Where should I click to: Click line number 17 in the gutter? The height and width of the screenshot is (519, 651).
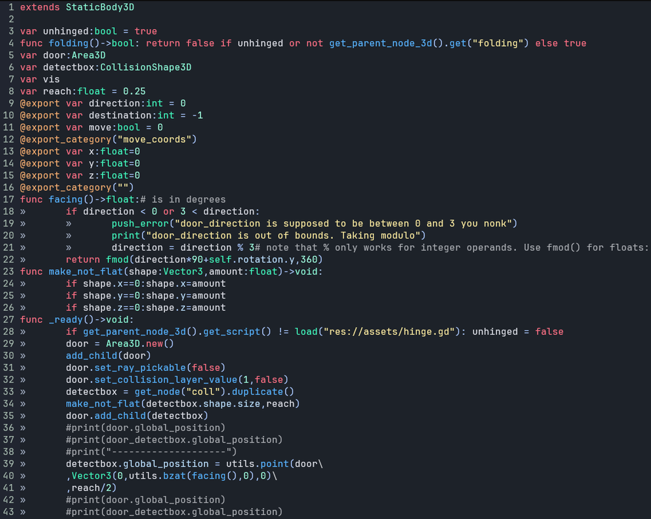pyautogui.click(x=8, y=200)
